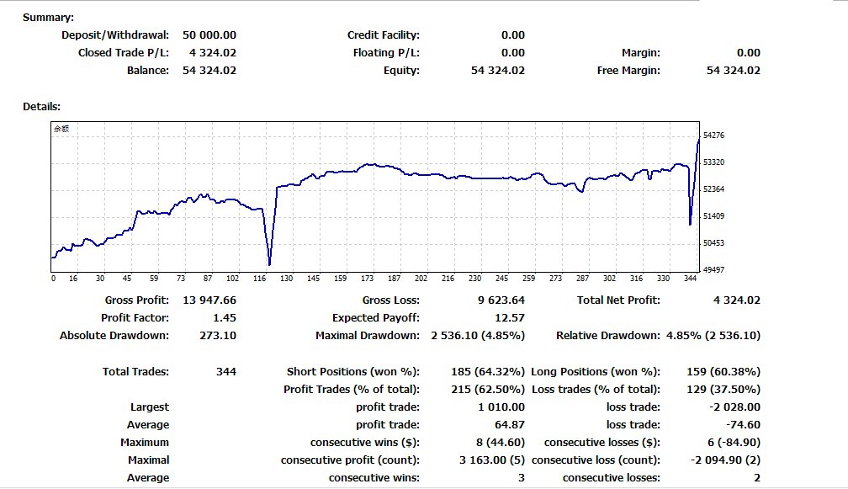Click the "Summary:" heading
Image resolution: width=848 pixels, height=489 pixels.
tap(48, 18)
